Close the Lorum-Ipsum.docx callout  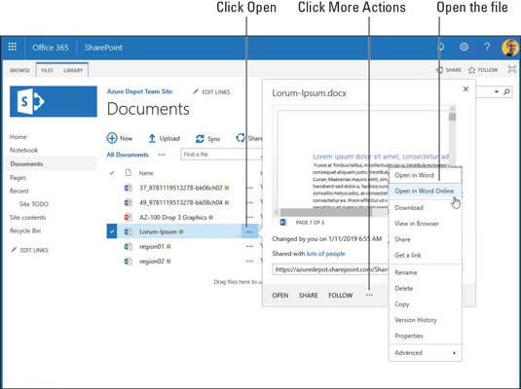pyautogui.click(x=465, y=88)
